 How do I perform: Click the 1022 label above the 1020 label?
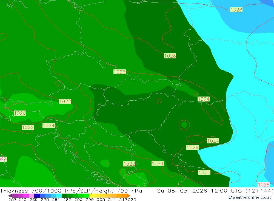(x=65, y=101)
